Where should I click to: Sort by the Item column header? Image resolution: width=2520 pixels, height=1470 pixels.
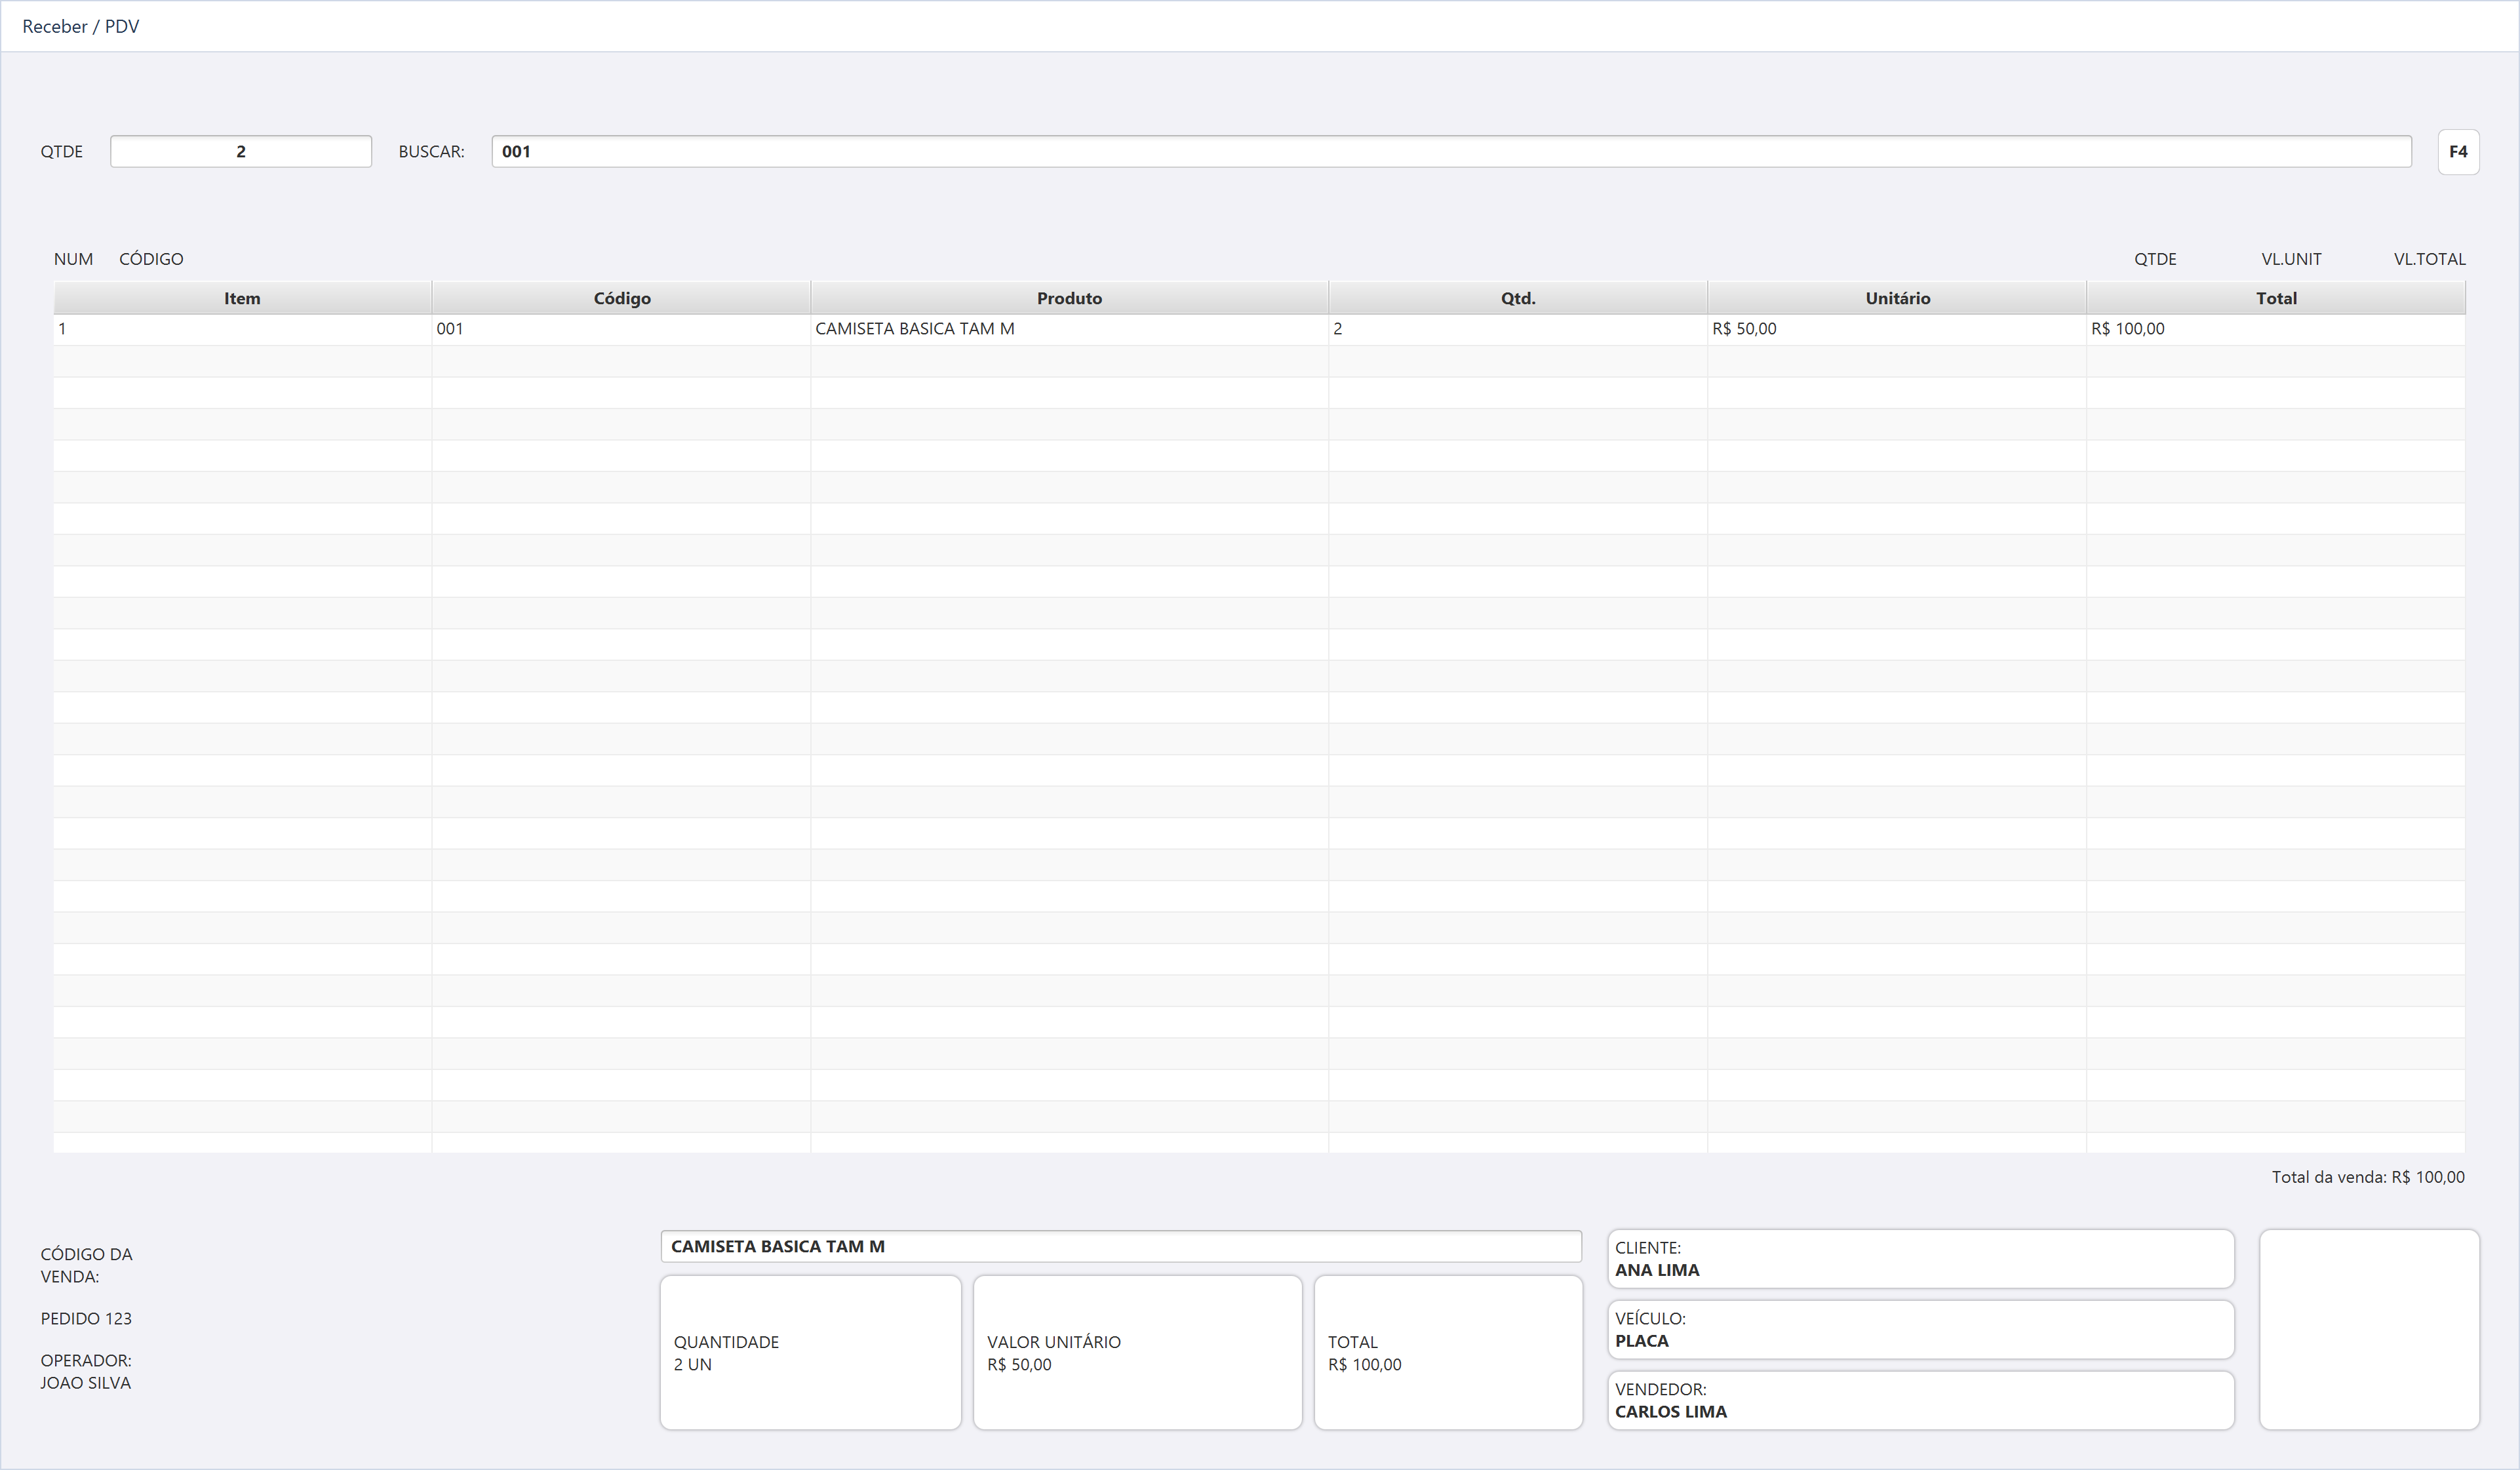242,298
